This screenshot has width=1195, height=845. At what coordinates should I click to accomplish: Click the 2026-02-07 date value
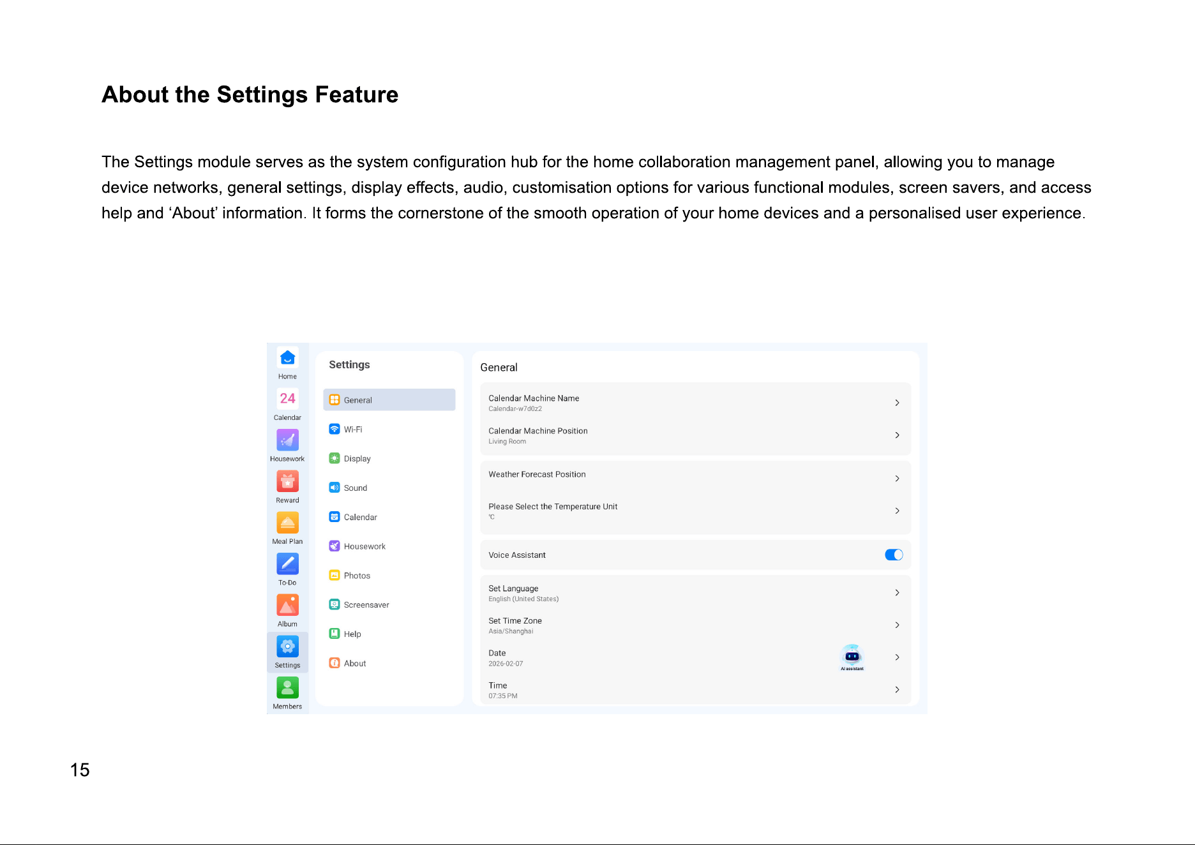click(506, 664)
